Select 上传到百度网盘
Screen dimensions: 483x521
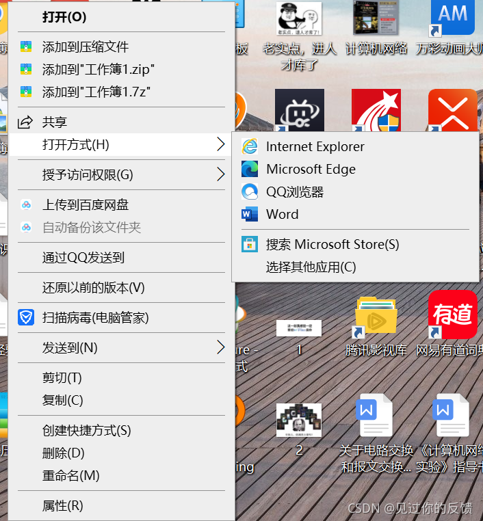point(121,204)
